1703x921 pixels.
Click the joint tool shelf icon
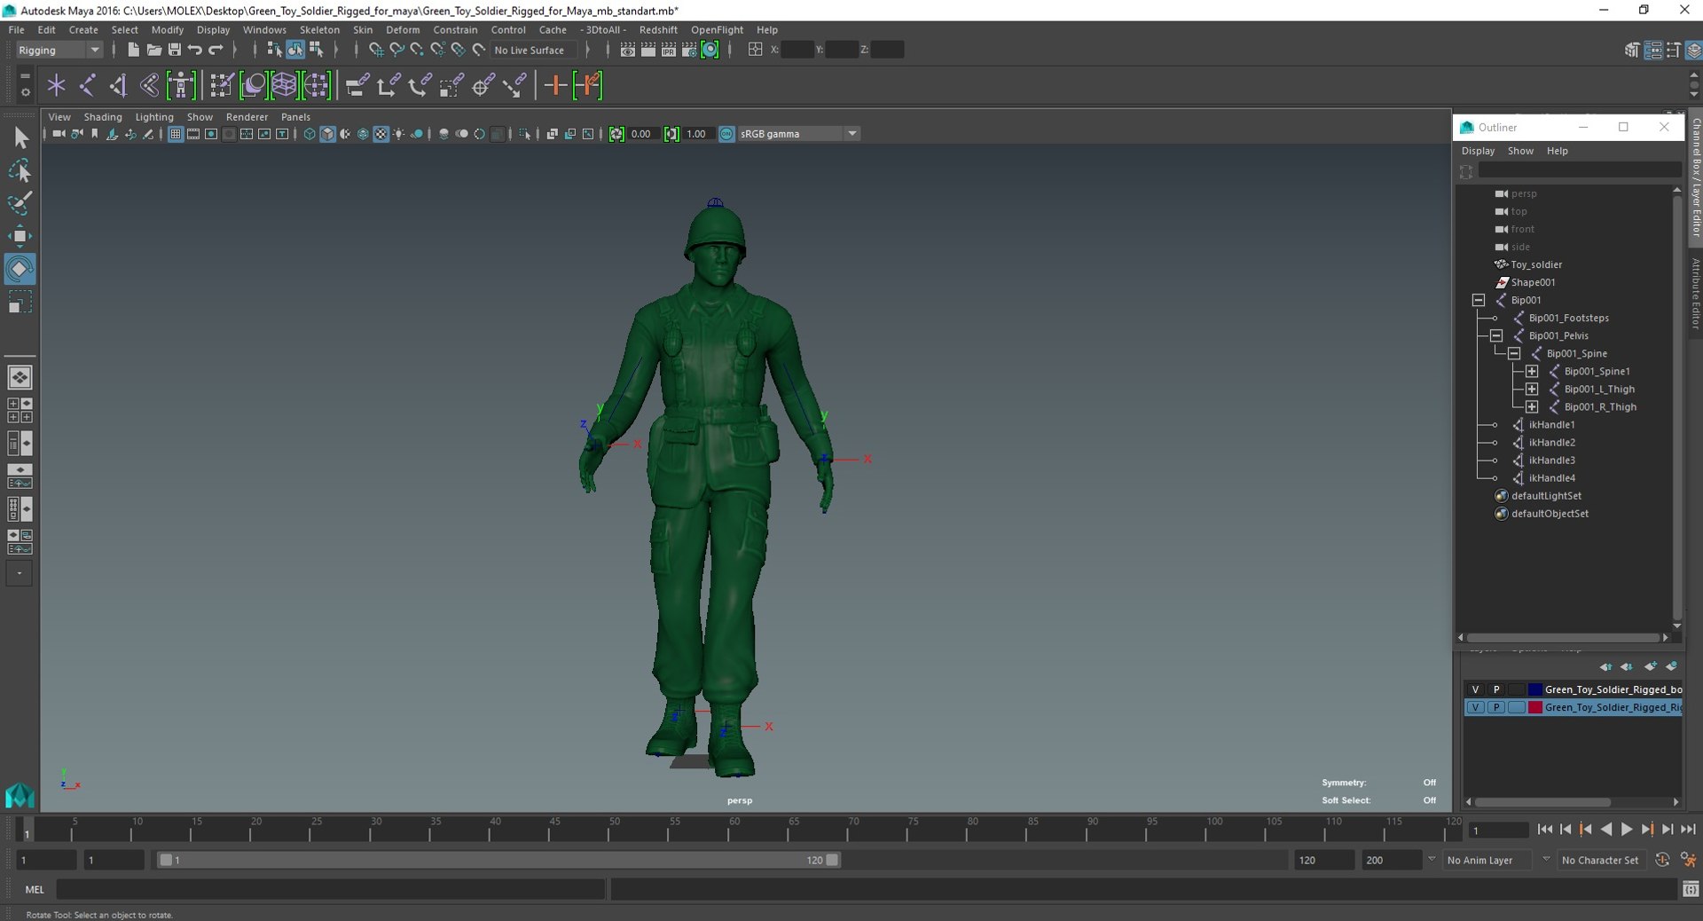pos(87,85)
